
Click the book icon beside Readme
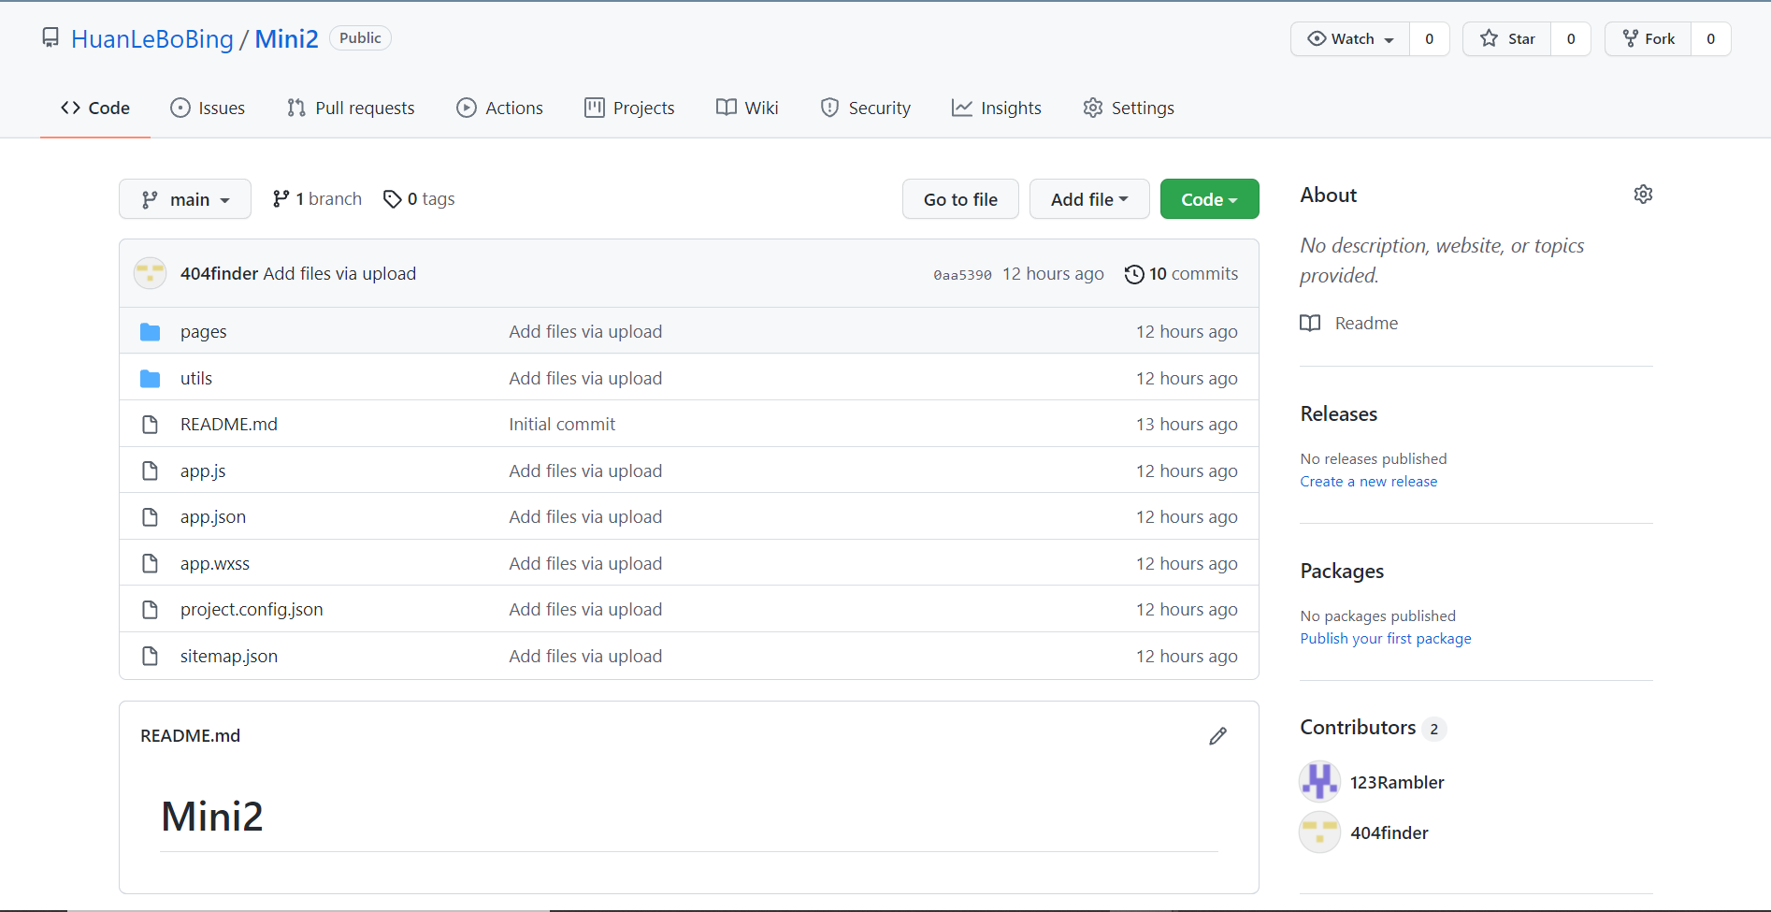click(x=1310, y=323)
